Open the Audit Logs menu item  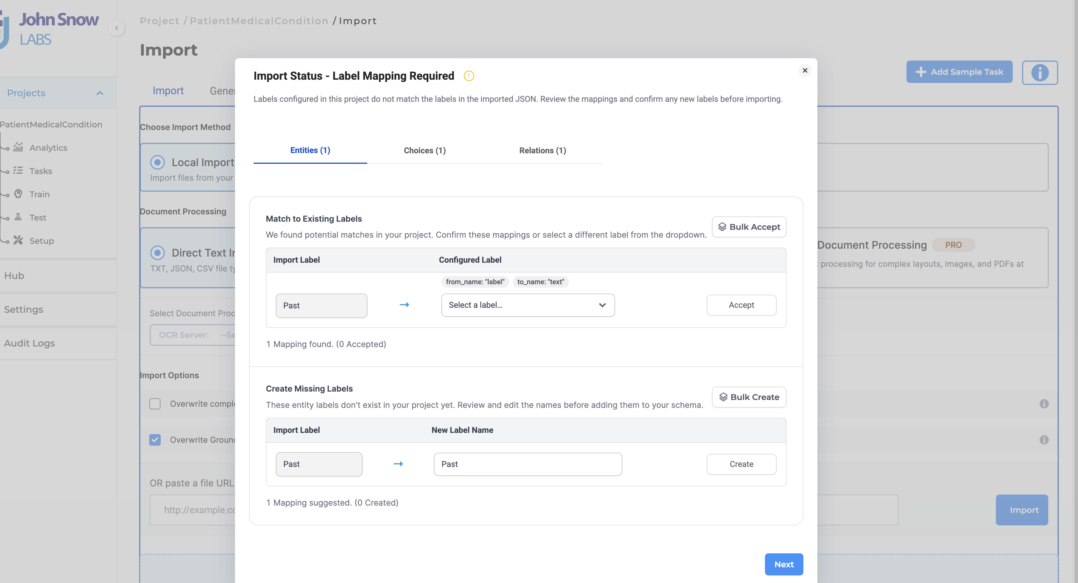click(x=29, y=343)
